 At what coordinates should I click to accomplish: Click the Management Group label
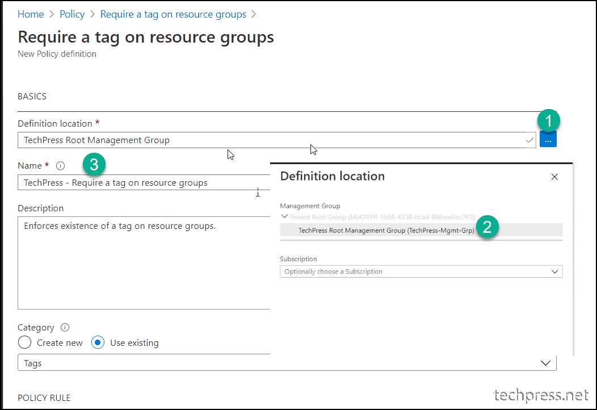click(x=310, y=206)
